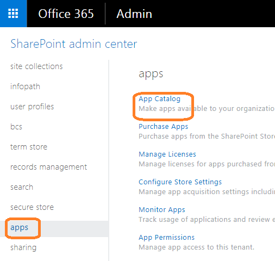Open secure store from sidebar
The image size is (275, 261).
[32, 207]
